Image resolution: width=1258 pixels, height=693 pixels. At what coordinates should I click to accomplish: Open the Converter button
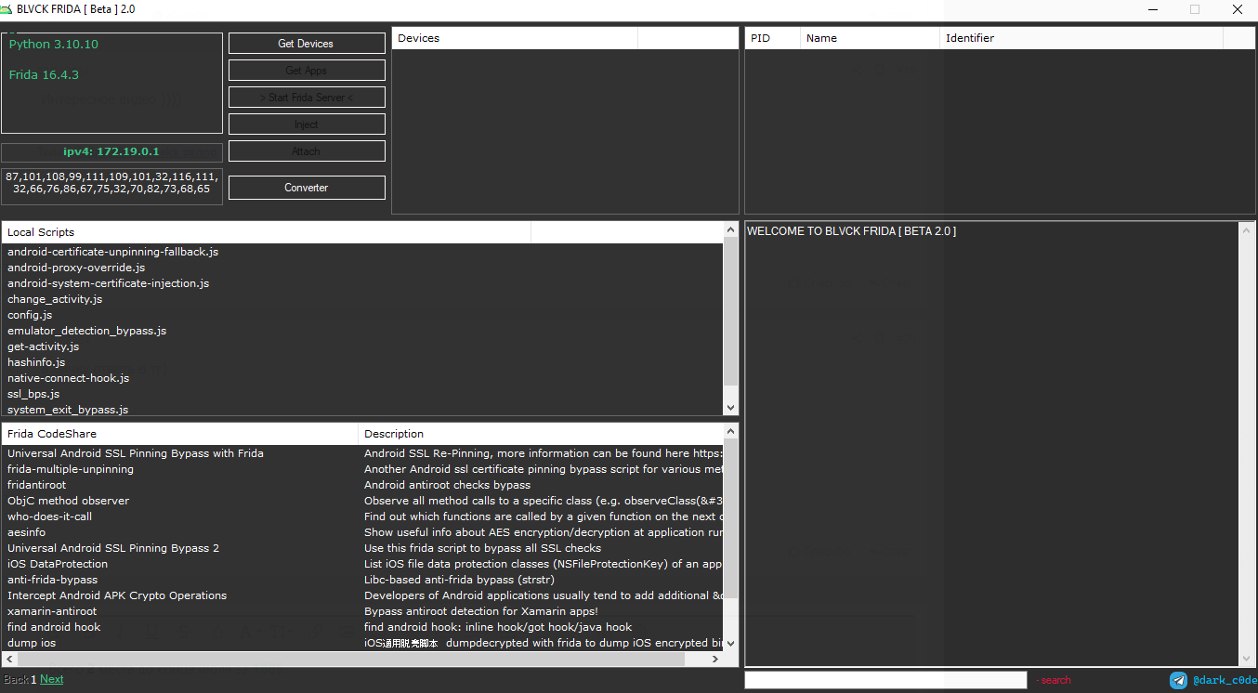[x=307, y=188]
